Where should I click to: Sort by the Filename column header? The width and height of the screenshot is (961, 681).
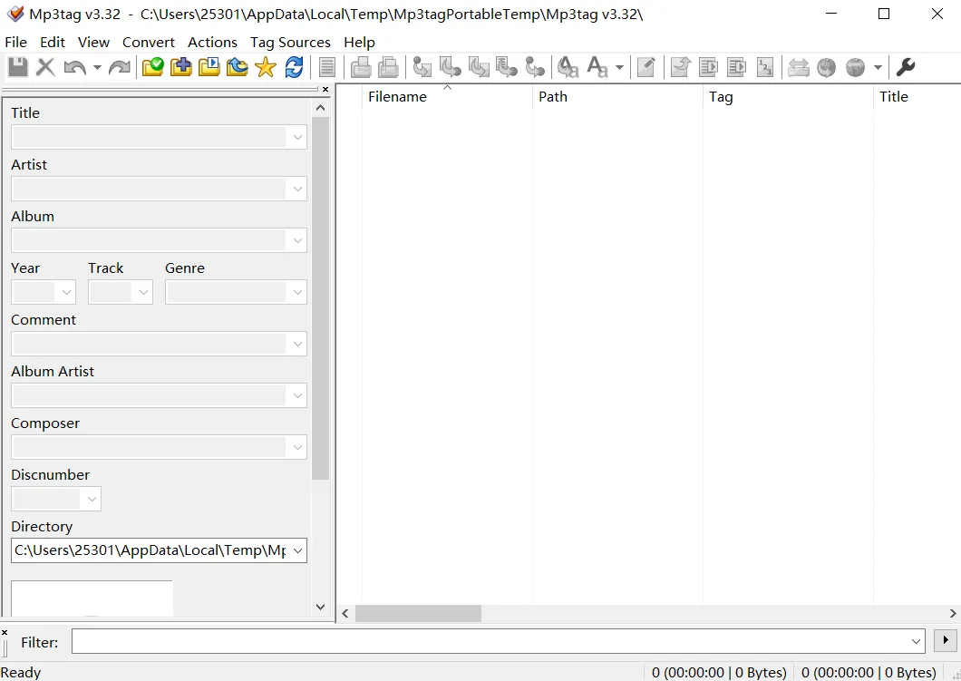point(447,96)
